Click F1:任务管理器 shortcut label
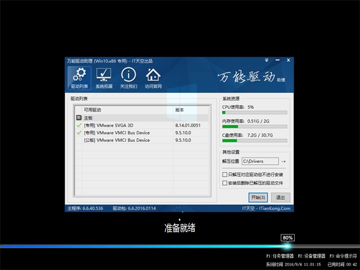Image resolution: width=360 pixels, height=270 pixels. tap(280, 256)
